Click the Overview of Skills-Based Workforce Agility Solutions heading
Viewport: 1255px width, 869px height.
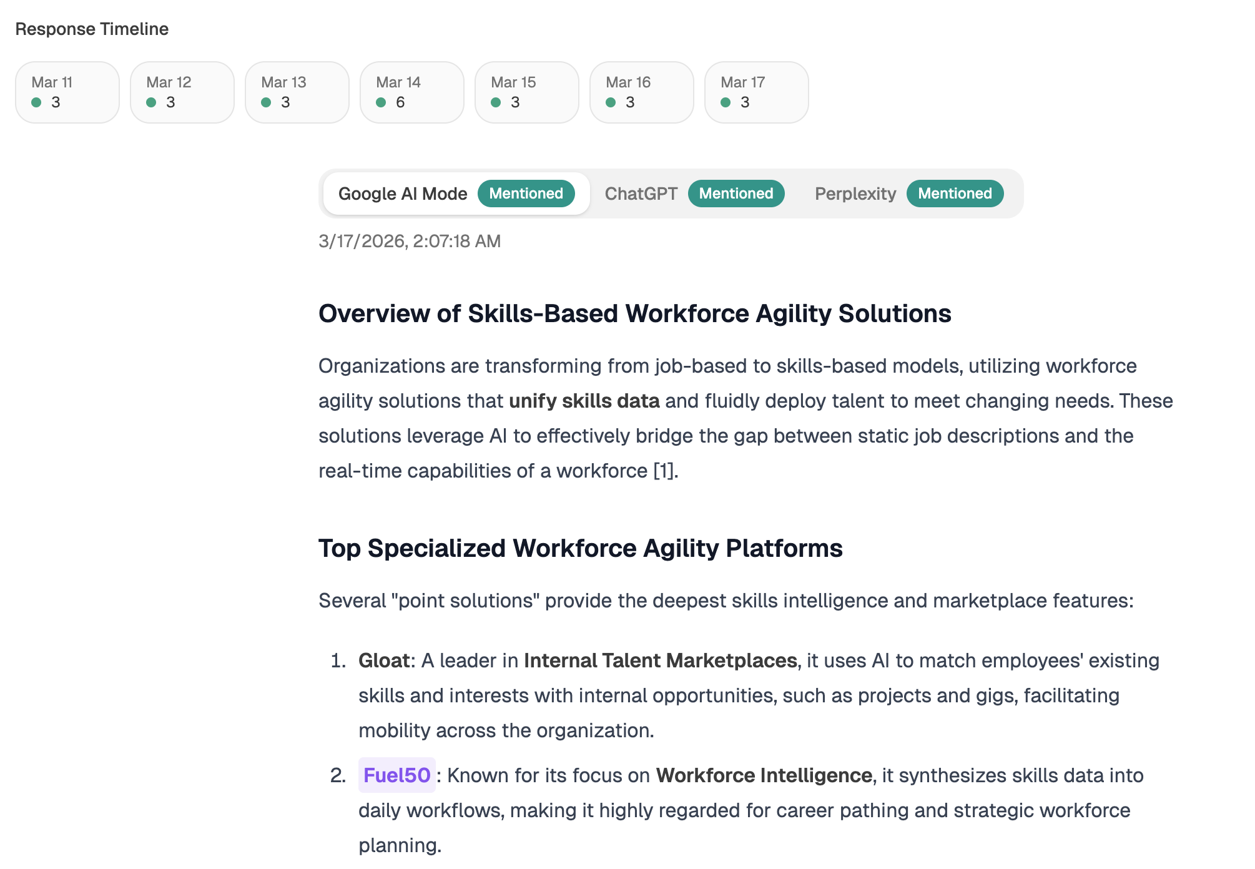click(x=634, y=313)
